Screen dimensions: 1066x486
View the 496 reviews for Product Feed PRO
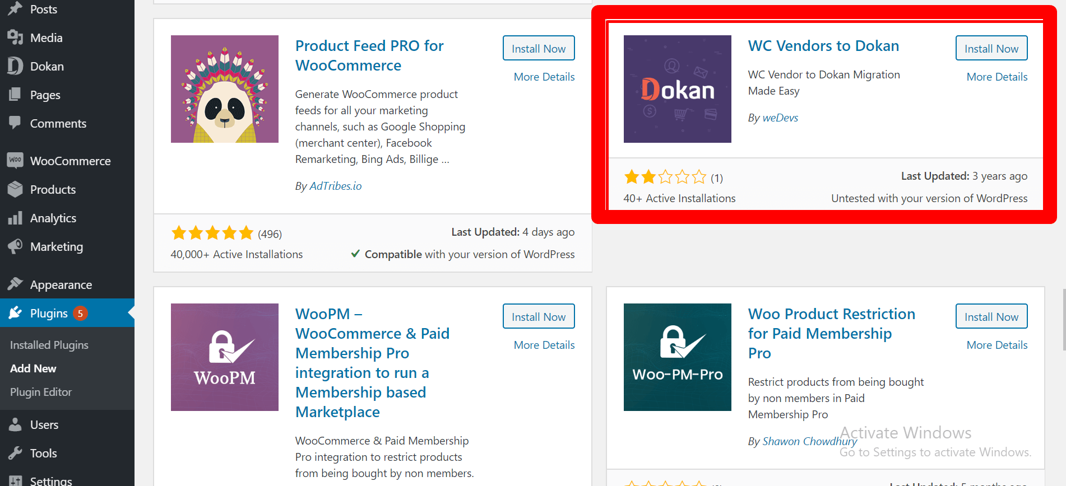(270, 233)
